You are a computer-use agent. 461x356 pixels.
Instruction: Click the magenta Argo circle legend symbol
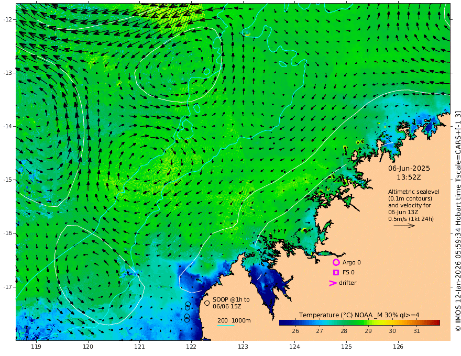(x=336, y=262)
